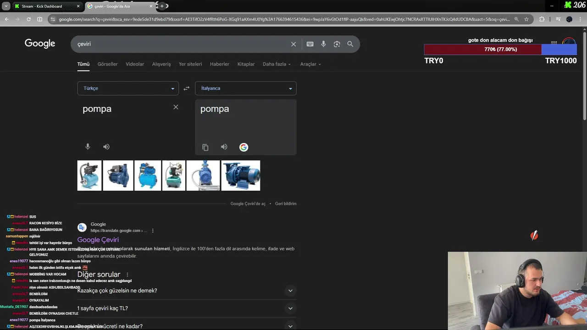The height and width of the screenshot is (330, 587).
Task: Open the tab search dropdown
Action: (x=6, y=6)
